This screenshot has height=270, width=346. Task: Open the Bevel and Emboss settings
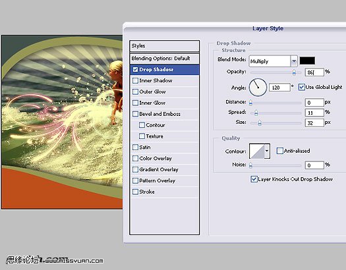point(159,114)
